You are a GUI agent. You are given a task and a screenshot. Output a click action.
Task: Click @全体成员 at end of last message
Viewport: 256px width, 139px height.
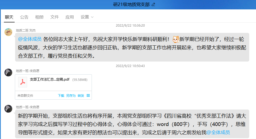tap(218, 132)
